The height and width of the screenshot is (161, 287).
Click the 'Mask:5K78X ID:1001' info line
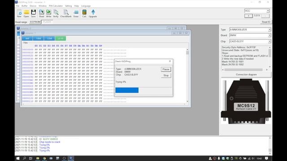[233, 62]
